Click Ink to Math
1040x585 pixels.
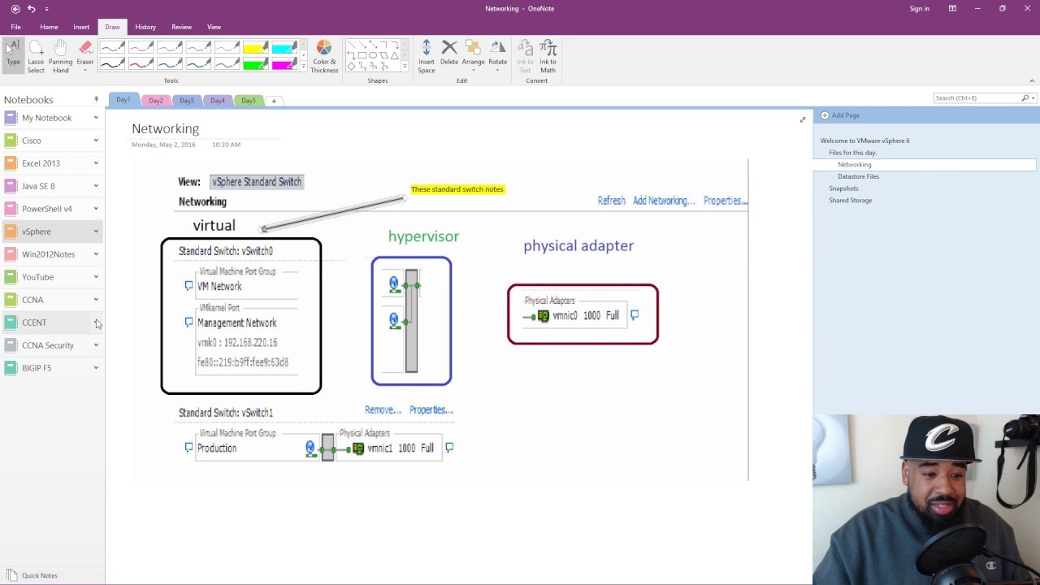click(548, 56)
